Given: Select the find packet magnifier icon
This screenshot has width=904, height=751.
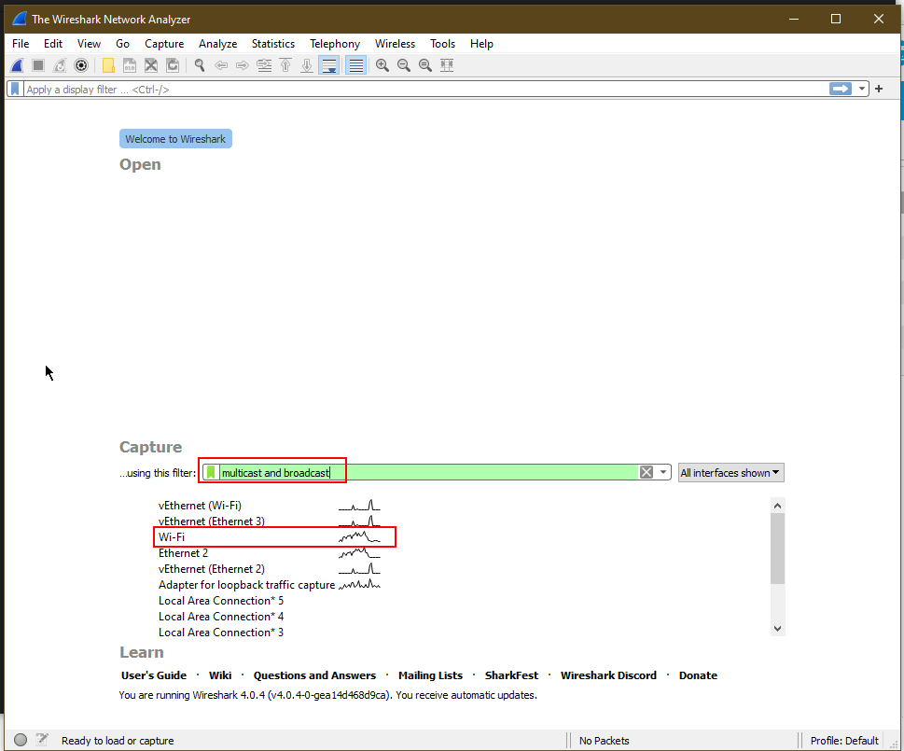Looking at the screenshot, I should click(x=199, y=65).
